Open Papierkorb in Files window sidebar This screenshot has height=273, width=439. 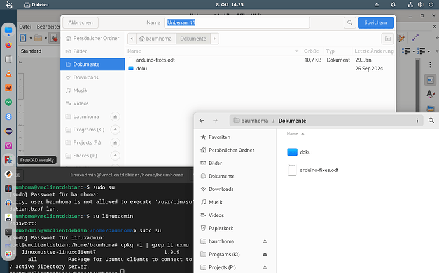pos(235,229)
